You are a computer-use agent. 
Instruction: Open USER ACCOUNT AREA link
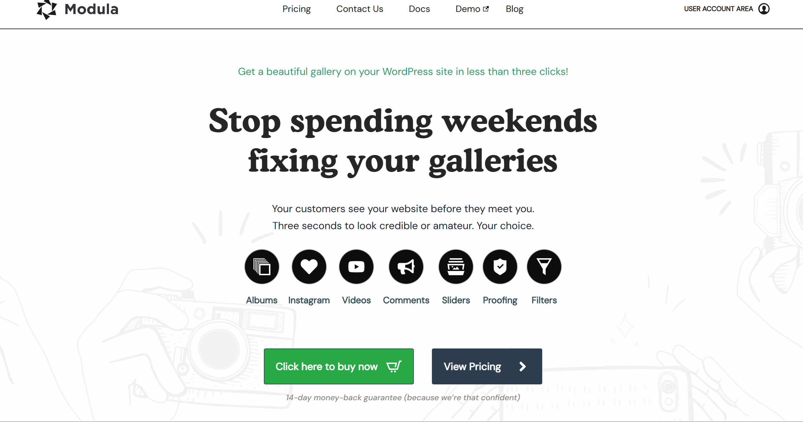tap(718, 9)
